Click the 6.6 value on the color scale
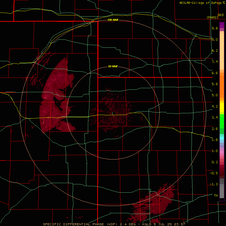Screen dimensions: 226x226 (215, 73)
